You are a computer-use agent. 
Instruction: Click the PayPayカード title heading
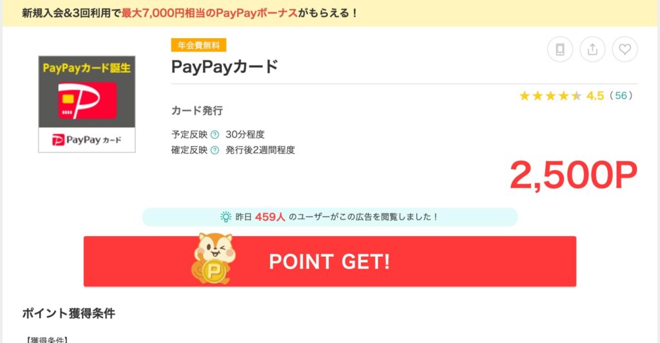coord(225,67)
